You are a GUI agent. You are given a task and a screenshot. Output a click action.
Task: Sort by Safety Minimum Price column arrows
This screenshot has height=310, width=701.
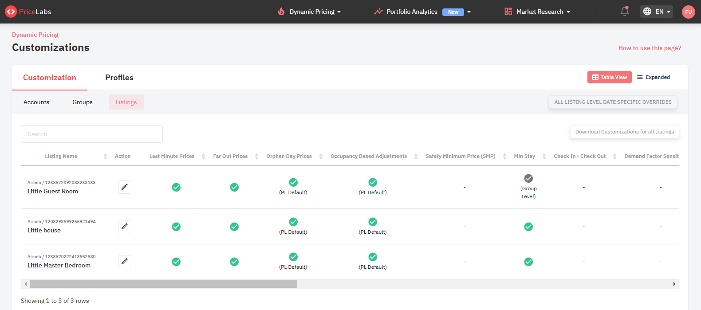pyautogui.click(x=504, y=156)
